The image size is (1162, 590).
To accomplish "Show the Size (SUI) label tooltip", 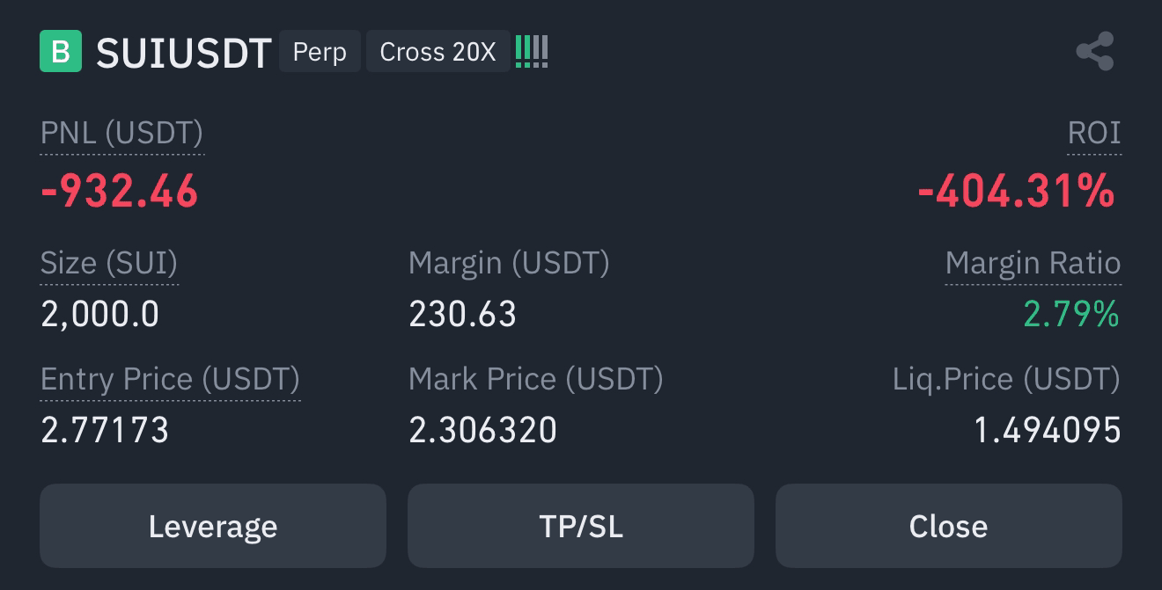I will [109, 263].
